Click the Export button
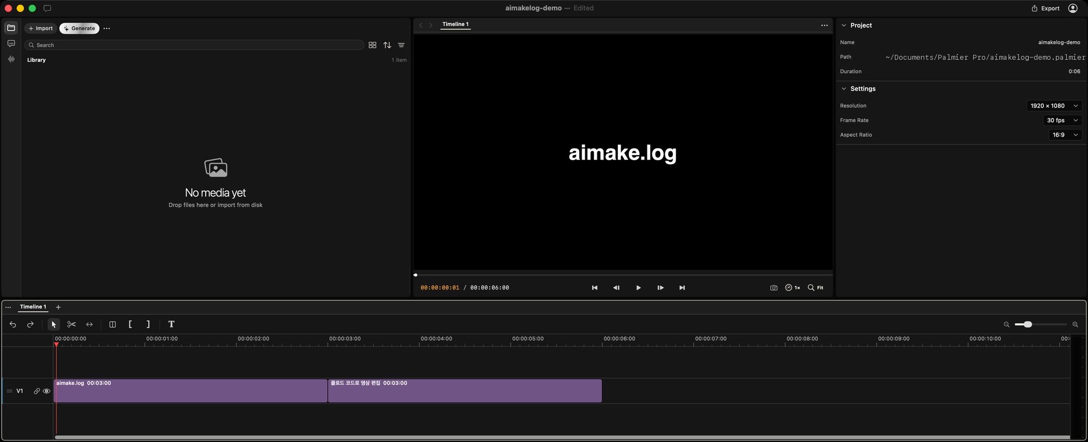 1046,8
